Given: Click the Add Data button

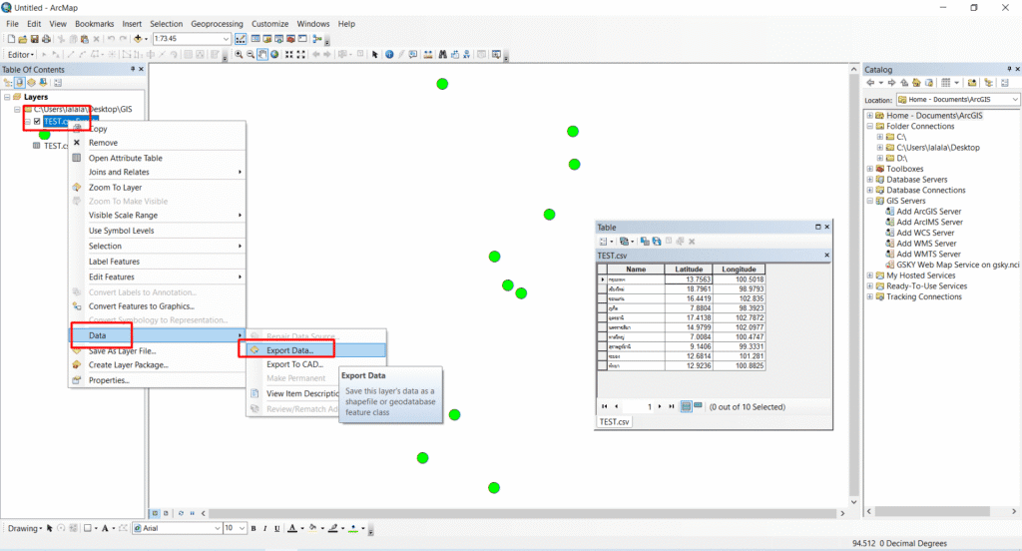Looking at the screenshot, I should [138, 39].
